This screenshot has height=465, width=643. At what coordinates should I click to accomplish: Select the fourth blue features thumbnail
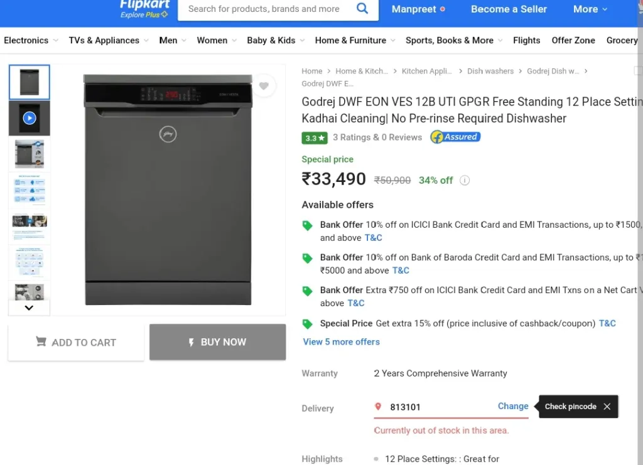click(x=30, y=190)
